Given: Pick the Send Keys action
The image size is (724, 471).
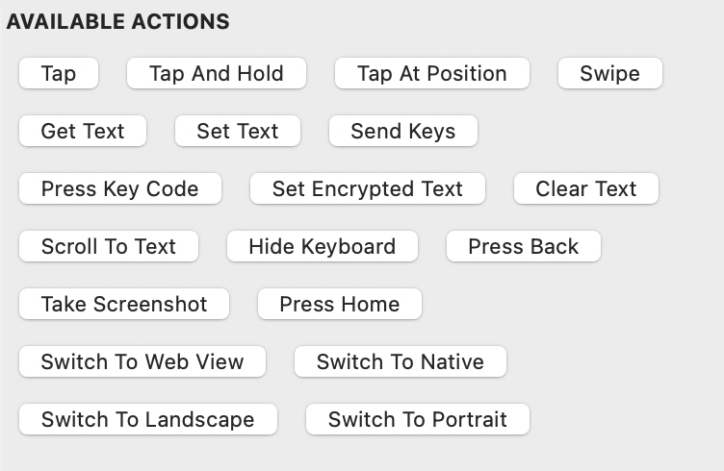Looking at the screenshot, I should (x=403, y=132).
